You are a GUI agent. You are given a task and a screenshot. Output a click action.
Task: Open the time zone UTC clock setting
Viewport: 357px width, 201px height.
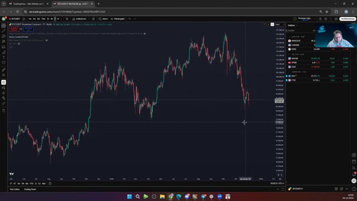tap(277, 184)
